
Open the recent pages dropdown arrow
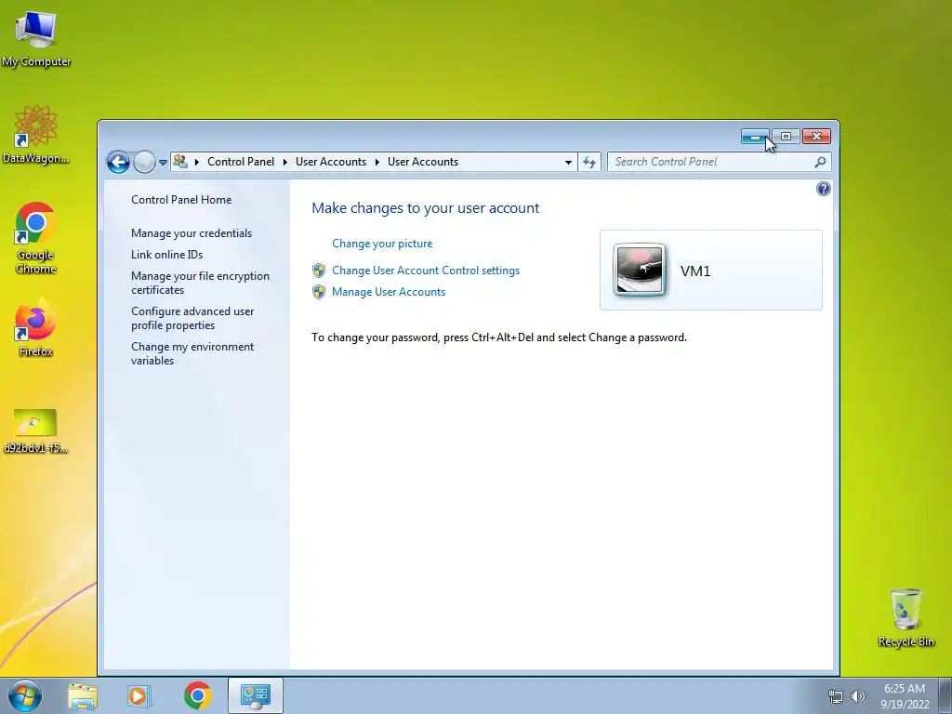[163, 163]
